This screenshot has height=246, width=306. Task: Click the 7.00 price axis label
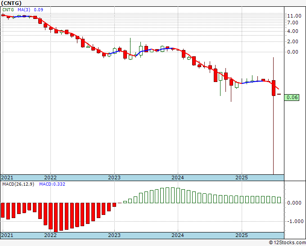point(292,23)
